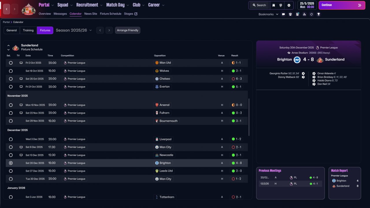Go back with the left arrow button

[x=7, y=9]
